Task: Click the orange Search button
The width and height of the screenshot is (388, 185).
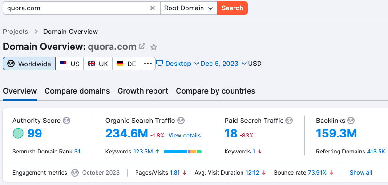Action: pyautogui.click(x=232, y=8)
